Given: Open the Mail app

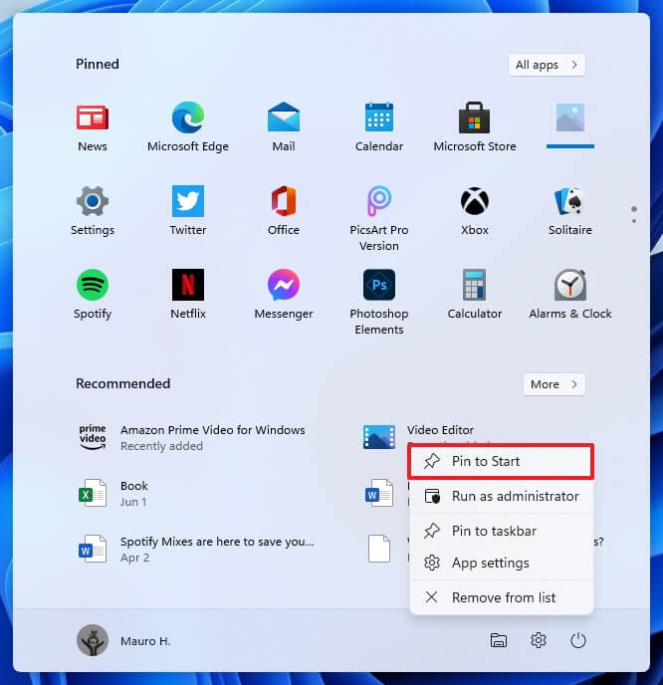Looking at the screenshot, I should (x=284, y=127).
